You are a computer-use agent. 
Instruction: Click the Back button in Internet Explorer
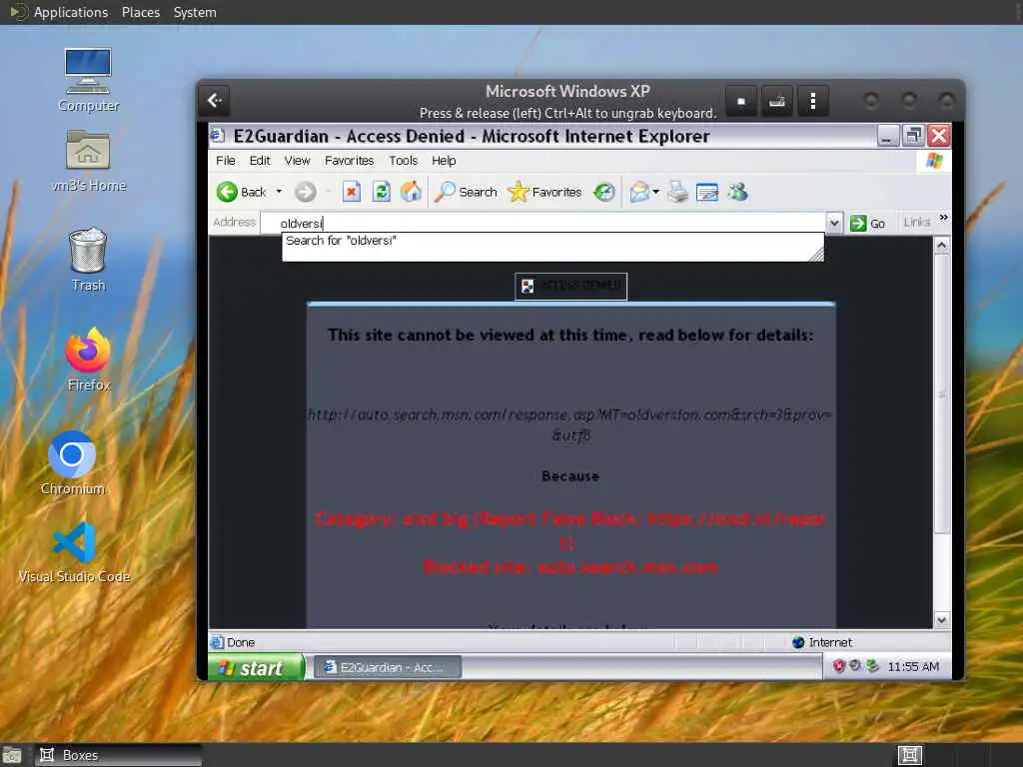tap(242, 192)
